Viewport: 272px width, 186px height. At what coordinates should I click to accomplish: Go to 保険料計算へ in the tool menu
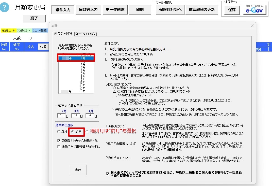pyautogui.click(x=170, y=10)
